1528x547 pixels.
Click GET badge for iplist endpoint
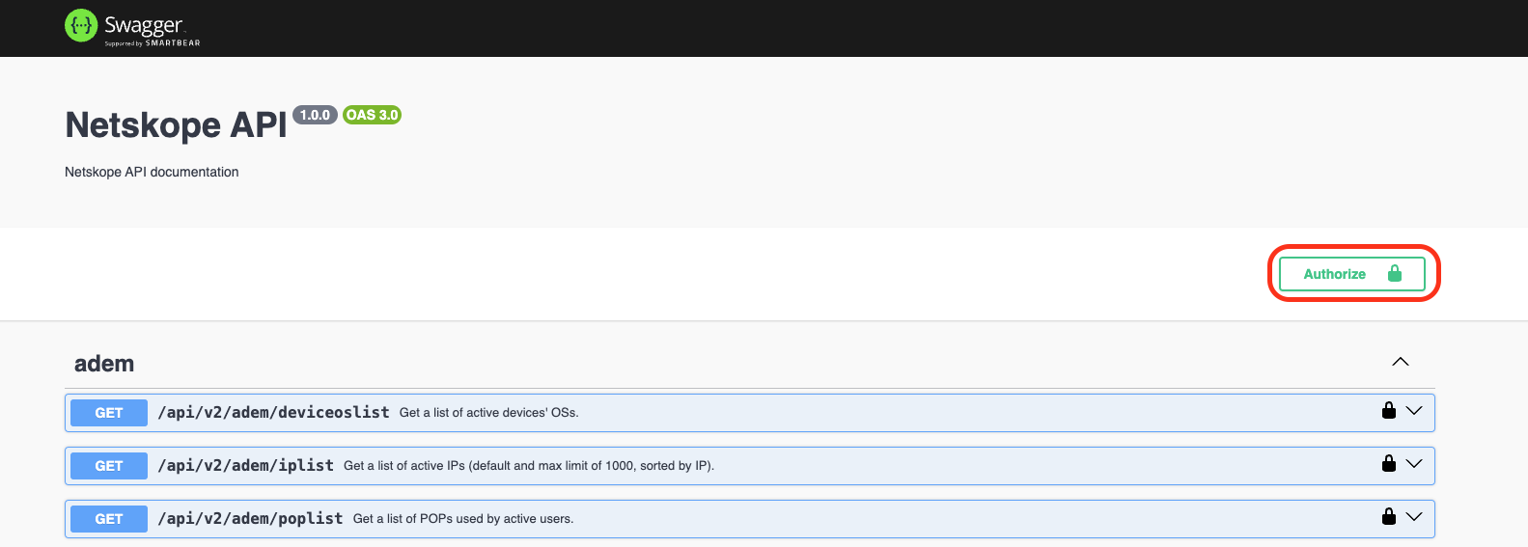click(109, 466)
